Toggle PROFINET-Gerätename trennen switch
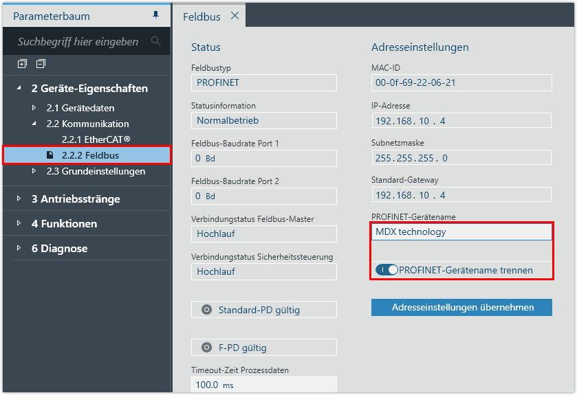 coord(387,270)
